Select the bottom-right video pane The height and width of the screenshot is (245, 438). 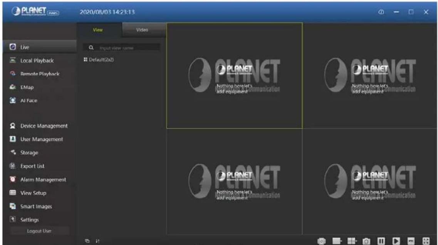pos(370,182)
